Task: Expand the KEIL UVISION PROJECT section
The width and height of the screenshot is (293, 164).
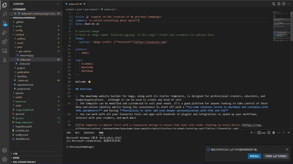Action: [x=24, y=162]
